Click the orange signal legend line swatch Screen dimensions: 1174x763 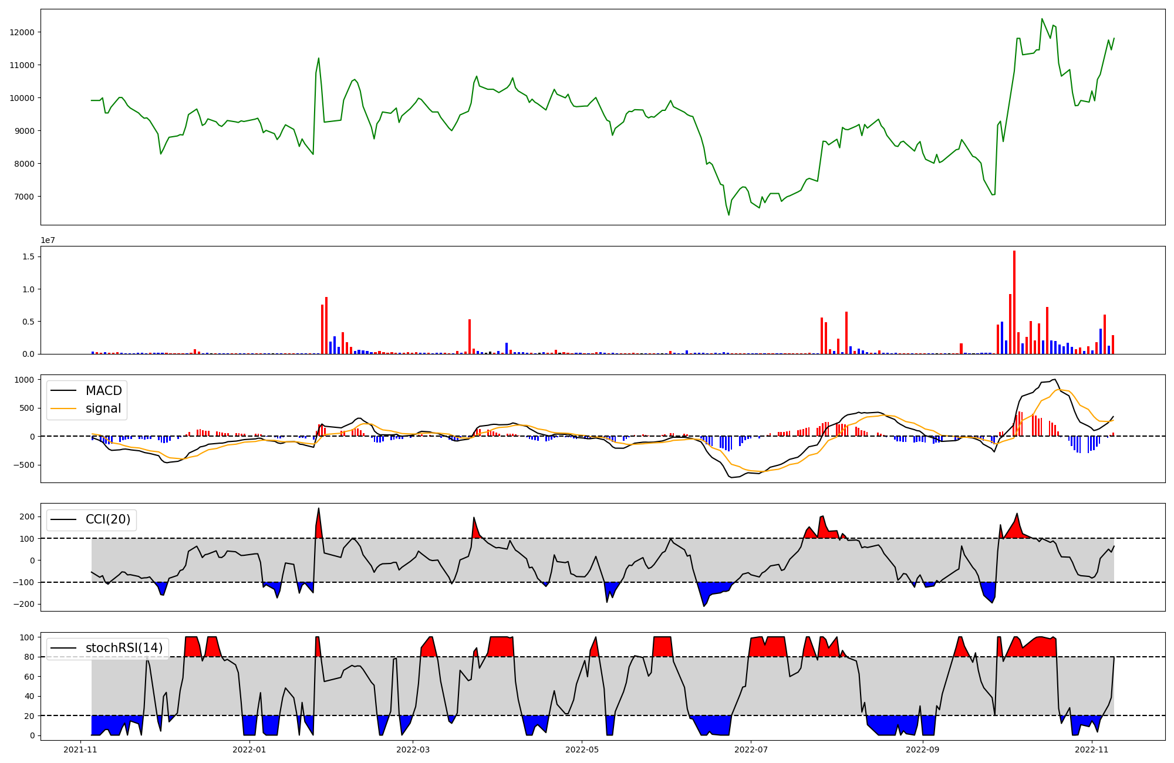pyautogui.click(x=63, y=408)
